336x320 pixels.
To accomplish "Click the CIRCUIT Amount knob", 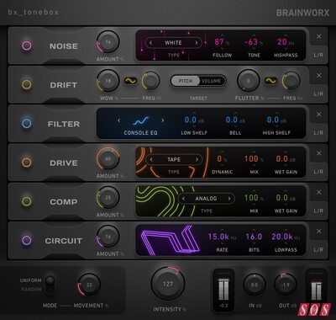I will pyautogui.click(x=108, y=237).
